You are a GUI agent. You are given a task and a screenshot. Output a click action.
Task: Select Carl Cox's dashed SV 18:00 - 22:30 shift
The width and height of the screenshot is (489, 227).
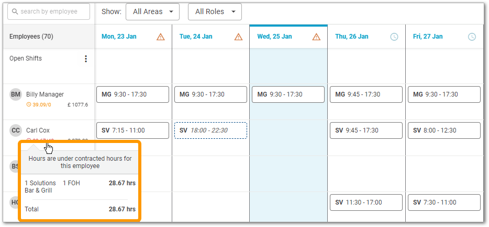210,130
